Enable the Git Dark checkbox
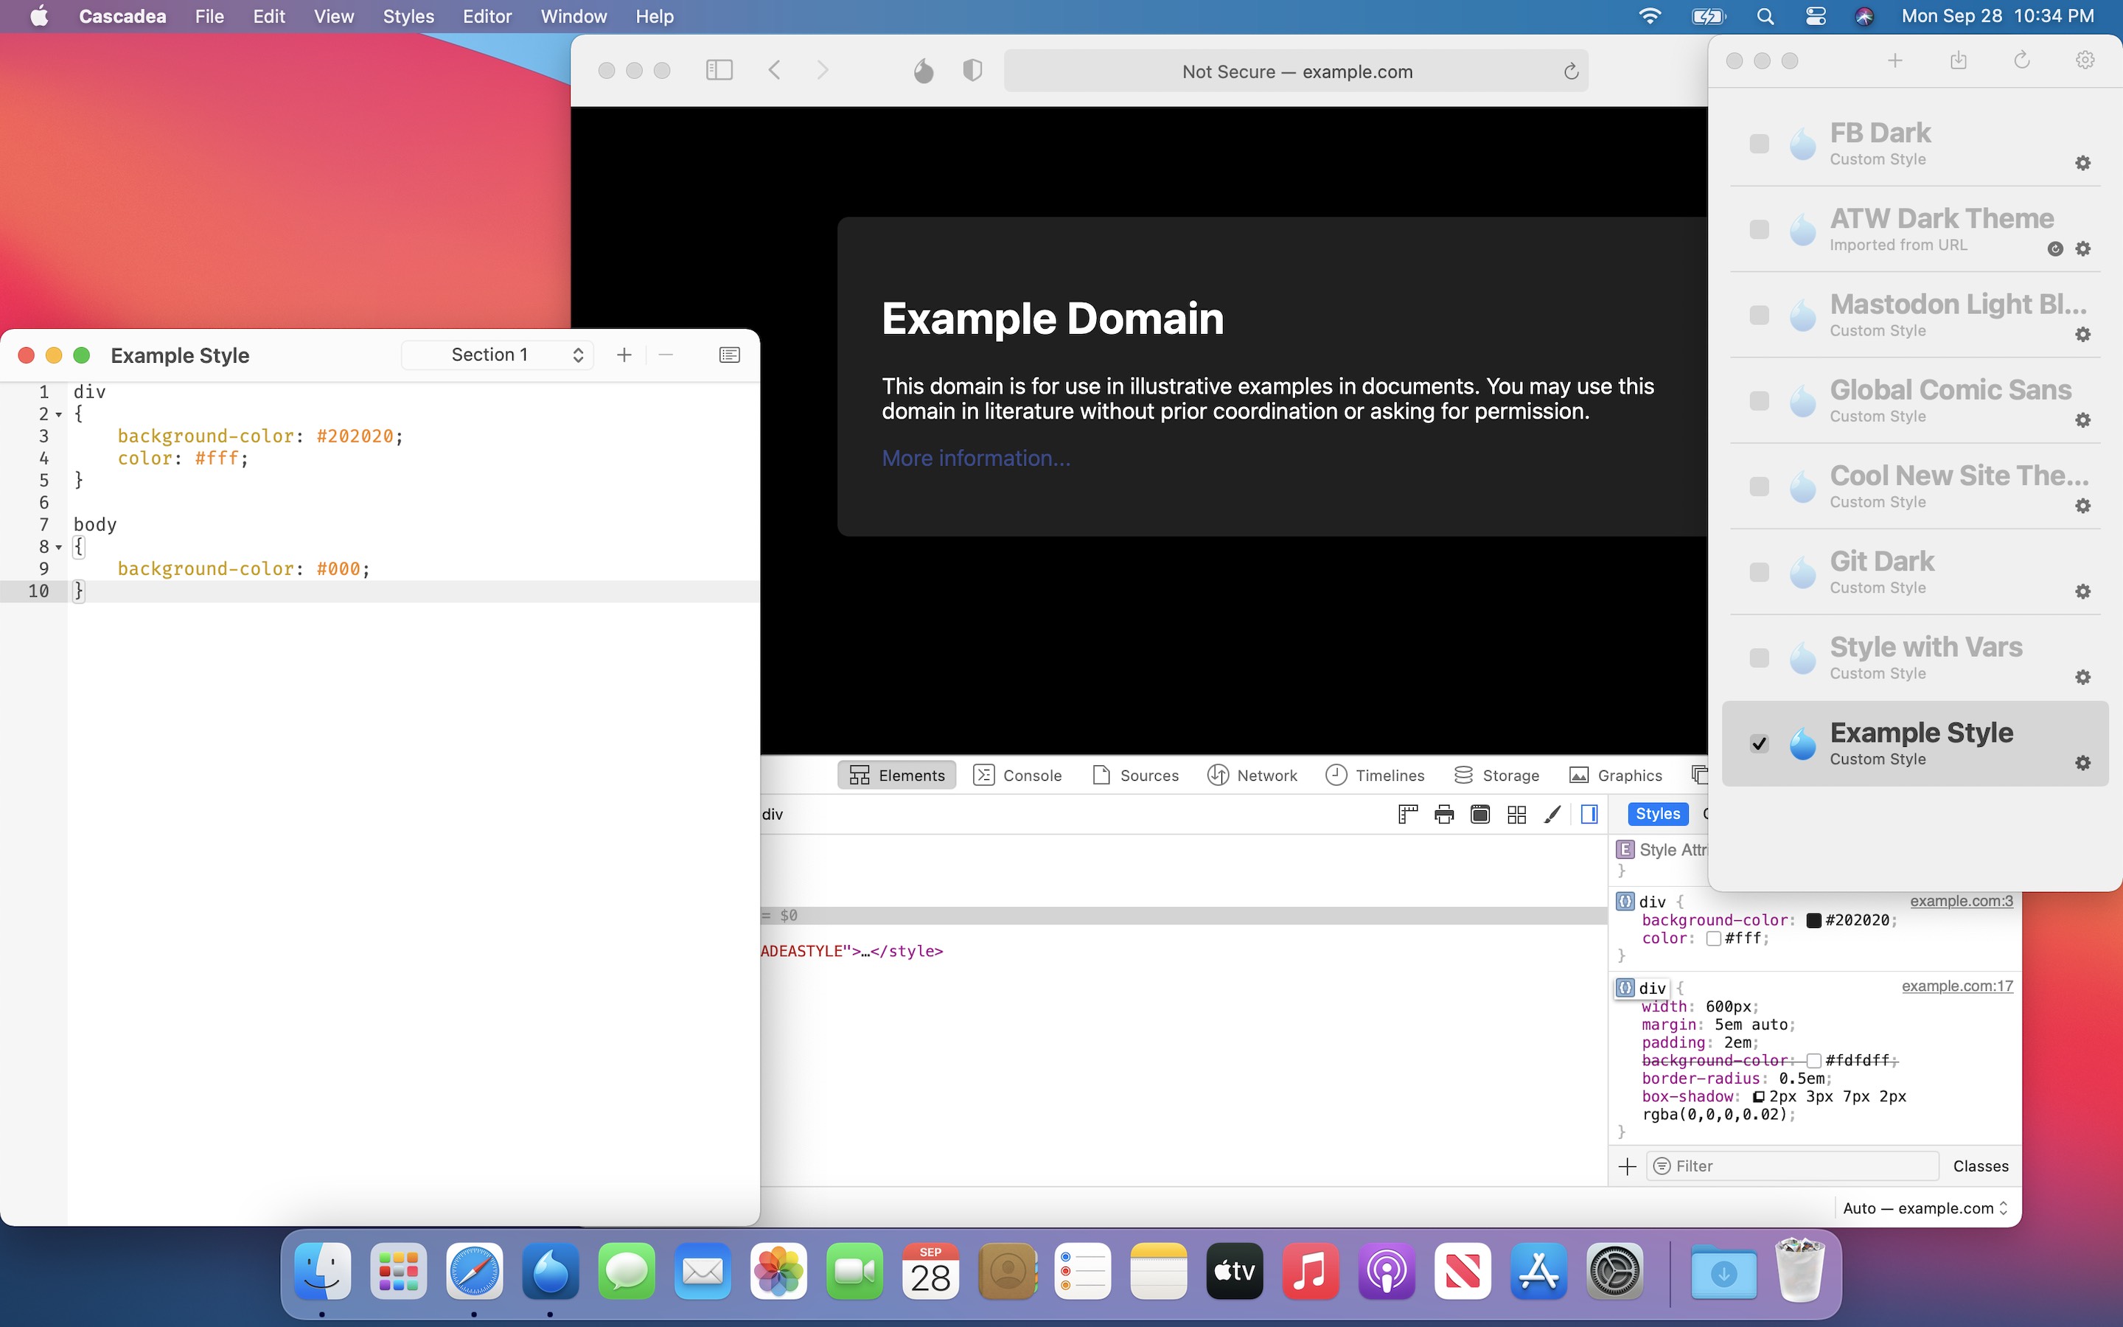2123x1327 pixels. click(x=1759, y=572)
